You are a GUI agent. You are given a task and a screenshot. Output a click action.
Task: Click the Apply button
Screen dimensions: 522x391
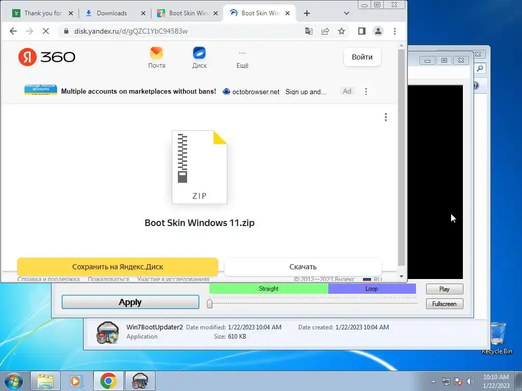point(130,302)
